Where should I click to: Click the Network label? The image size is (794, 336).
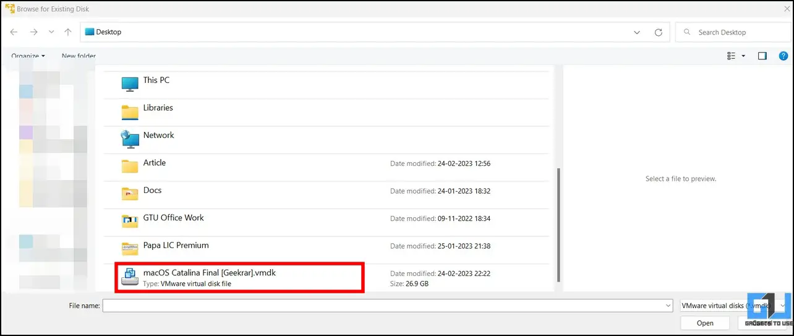(x=159, y=135)
